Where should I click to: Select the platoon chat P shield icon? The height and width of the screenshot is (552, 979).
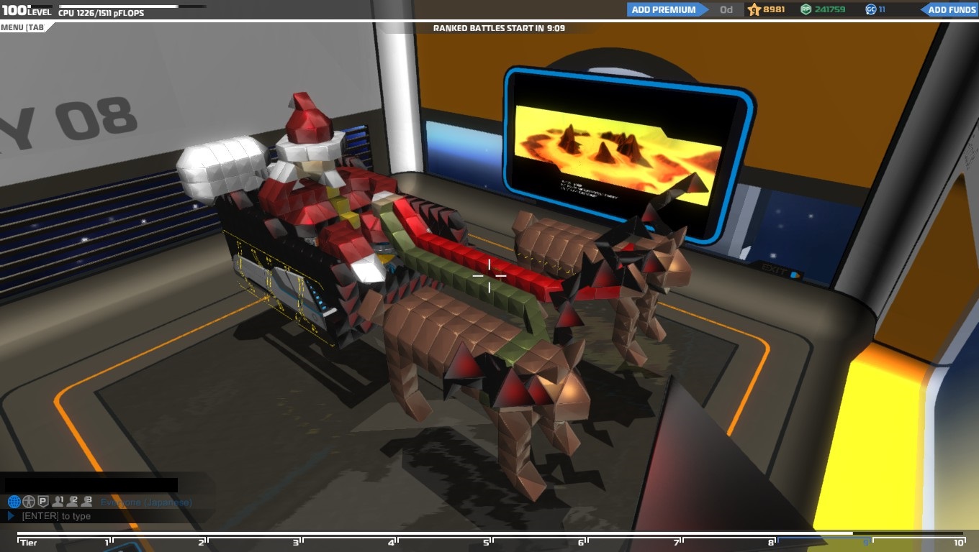42,502
